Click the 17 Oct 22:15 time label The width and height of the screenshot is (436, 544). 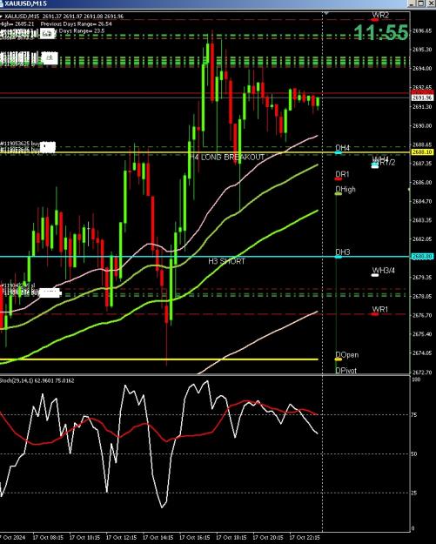[305, 537]
